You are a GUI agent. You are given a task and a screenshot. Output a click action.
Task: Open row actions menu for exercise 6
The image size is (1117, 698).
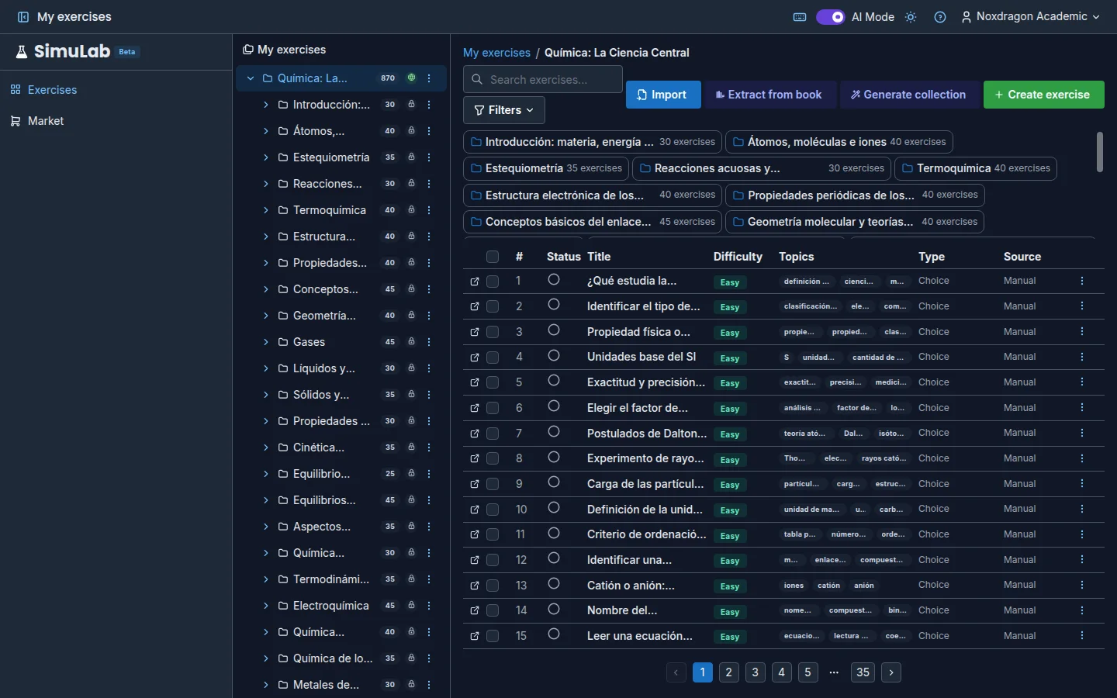click(1082, 408)
